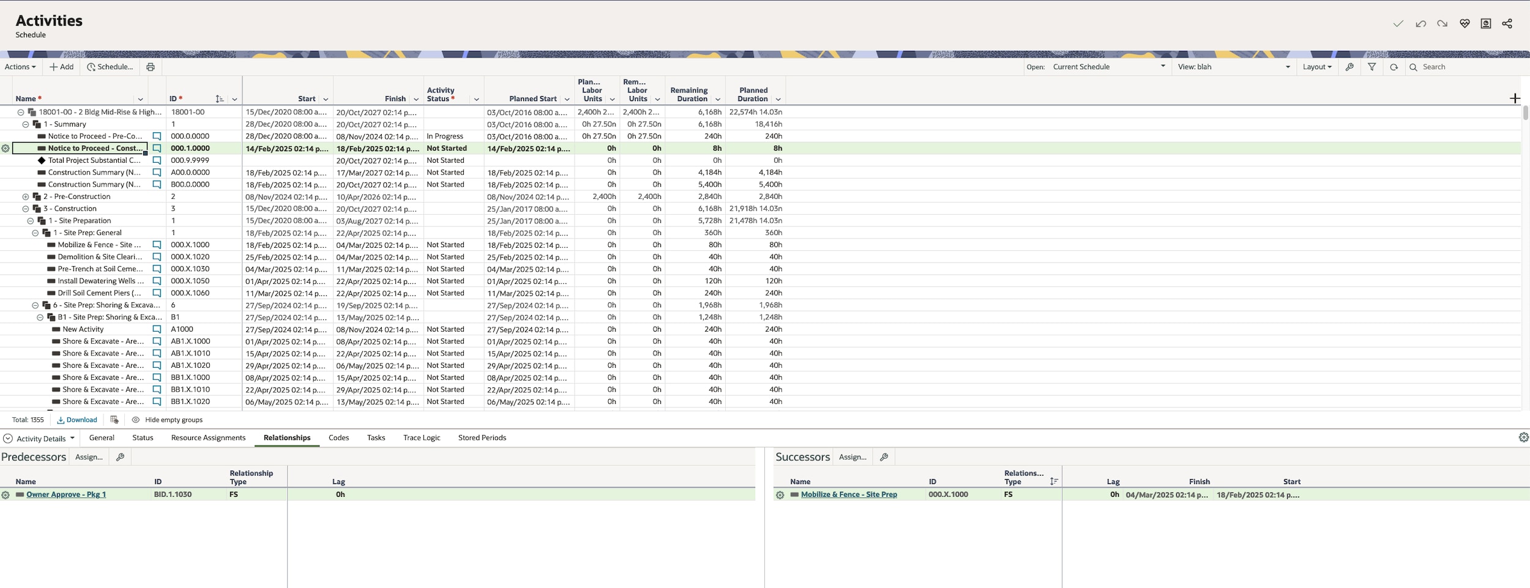Viewport: 1530px width, 588px height.
Task: Open the Layout dropdown menu
Action: click(1317, 67)
